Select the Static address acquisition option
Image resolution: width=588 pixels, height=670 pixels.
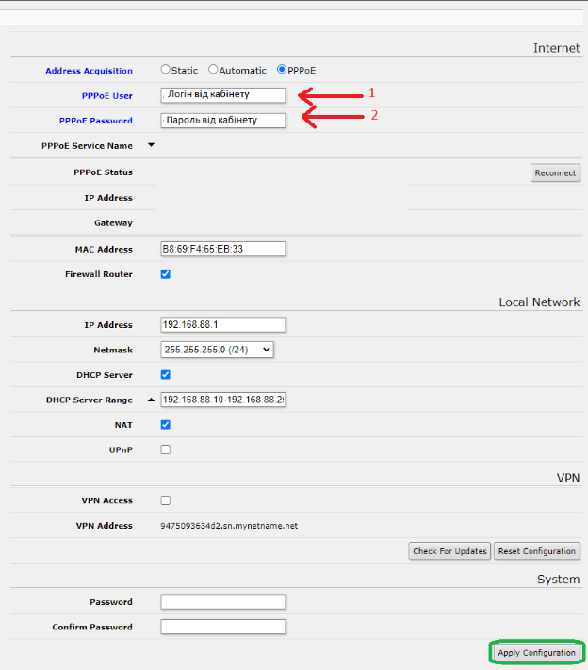pyautogui.click(x=166, y=70)
